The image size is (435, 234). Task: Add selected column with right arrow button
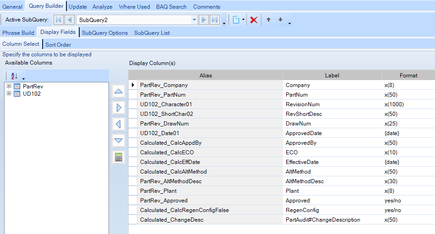[x=119, y=108]
